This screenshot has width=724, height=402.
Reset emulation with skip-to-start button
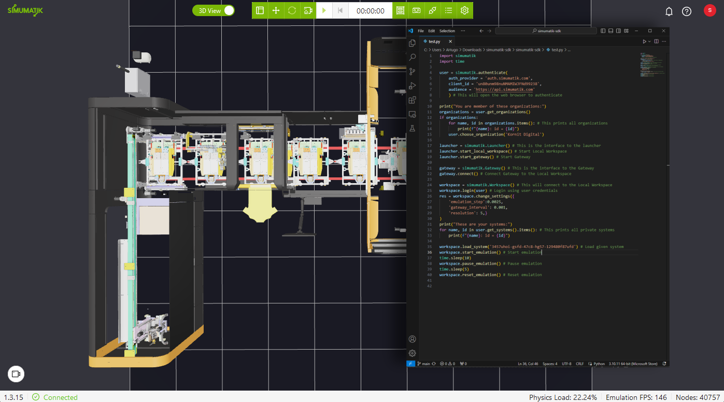click(340, 10)
